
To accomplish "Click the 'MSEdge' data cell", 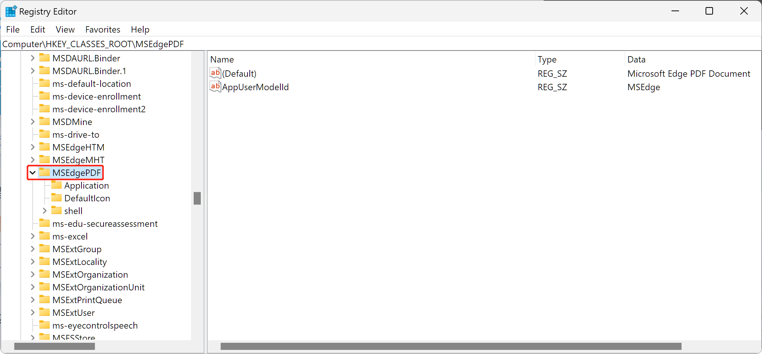I will (x=643, y=87).
